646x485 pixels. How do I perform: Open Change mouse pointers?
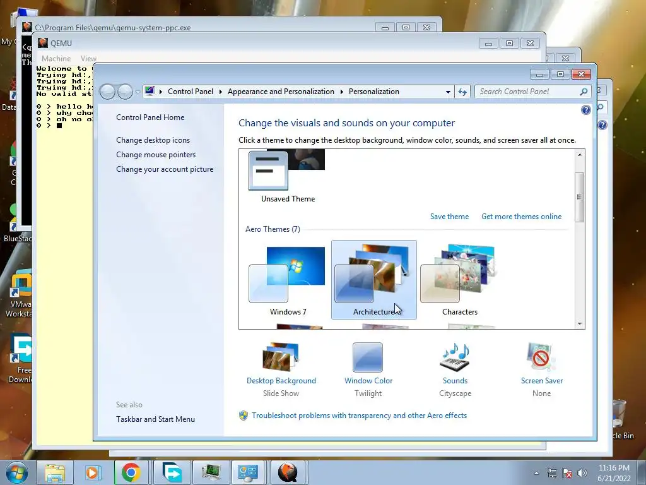[156, 154]
